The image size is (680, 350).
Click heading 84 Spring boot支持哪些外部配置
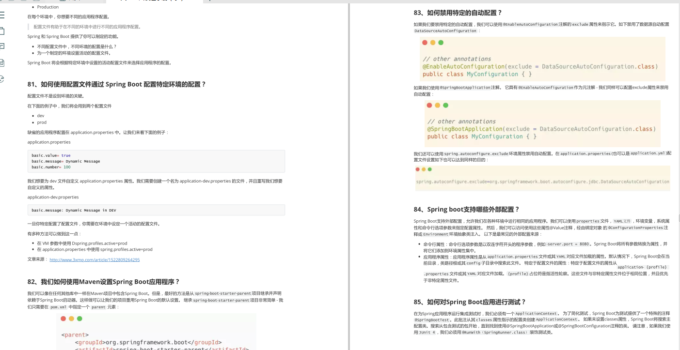(x=466, y=209)
